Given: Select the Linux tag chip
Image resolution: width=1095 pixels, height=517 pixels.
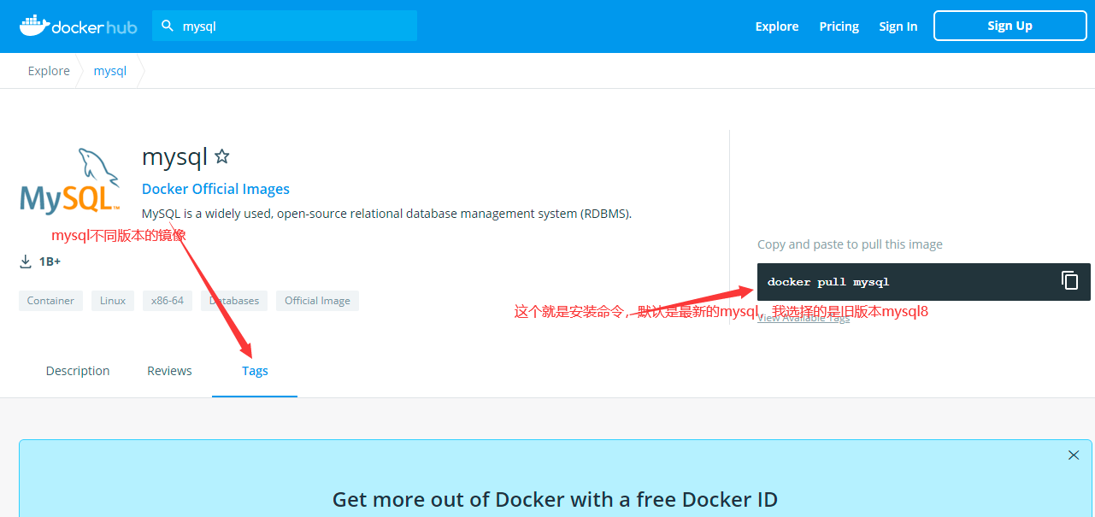Looking at the screenshot, I should (x=113, y=301).
